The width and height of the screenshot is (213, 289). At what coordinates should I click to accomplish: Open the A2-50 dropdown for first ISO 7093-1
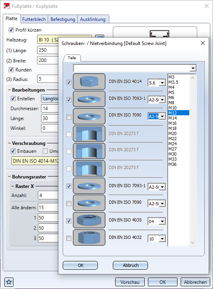(x=162, y=100)
